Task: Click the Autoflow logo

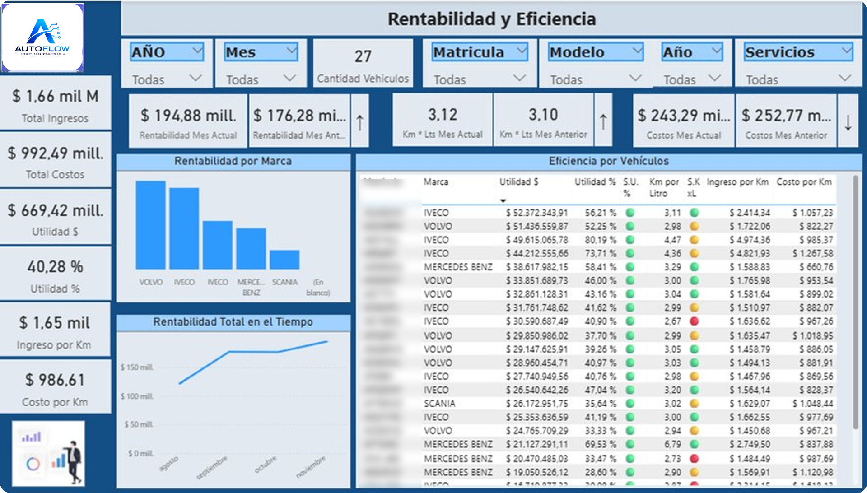Action: click(42, 37)
